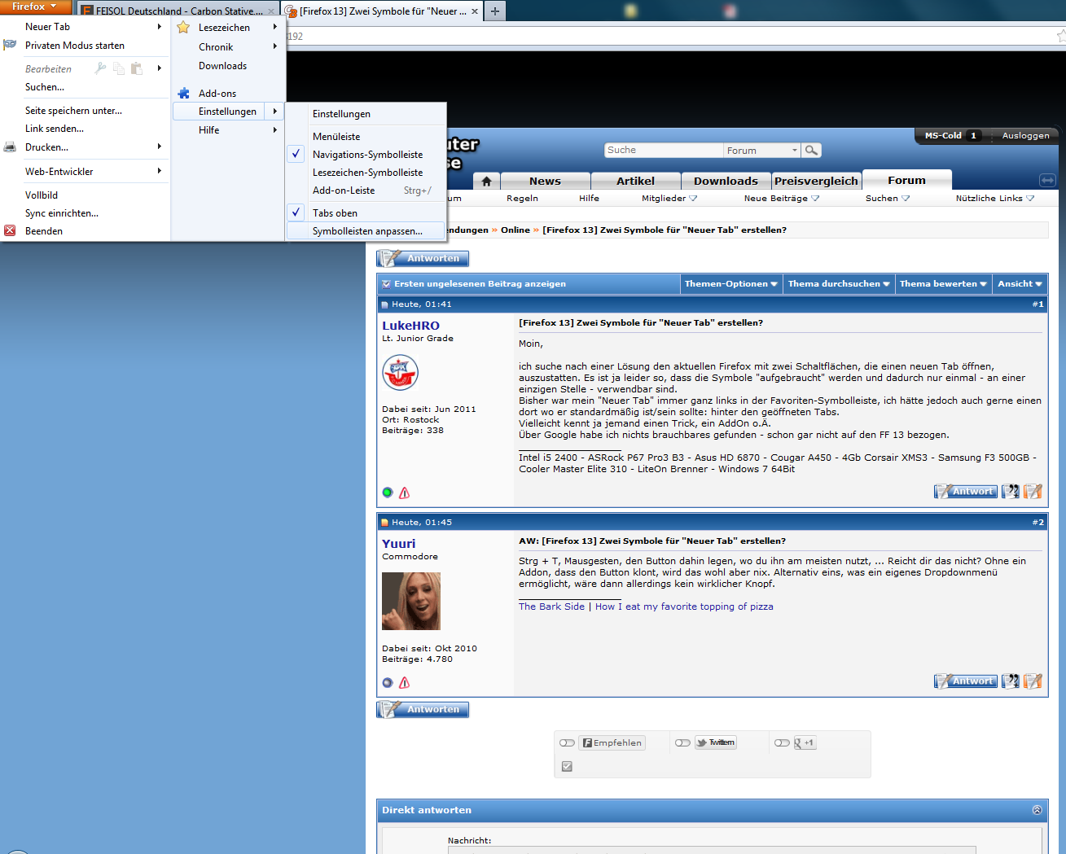Toggle the Navigations-Symbolleiste checkmark
The image size is (1066, 854).
296,154
